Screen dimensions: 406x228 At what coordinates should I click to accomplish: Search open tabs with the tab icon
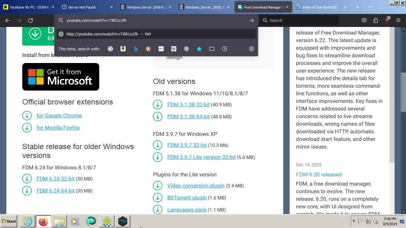point(212,49)
